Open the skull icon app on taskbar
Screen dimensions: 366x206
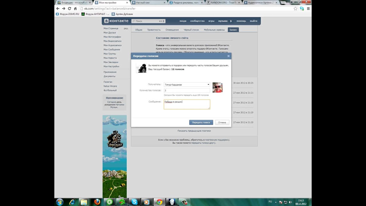(x=172, y=202)
